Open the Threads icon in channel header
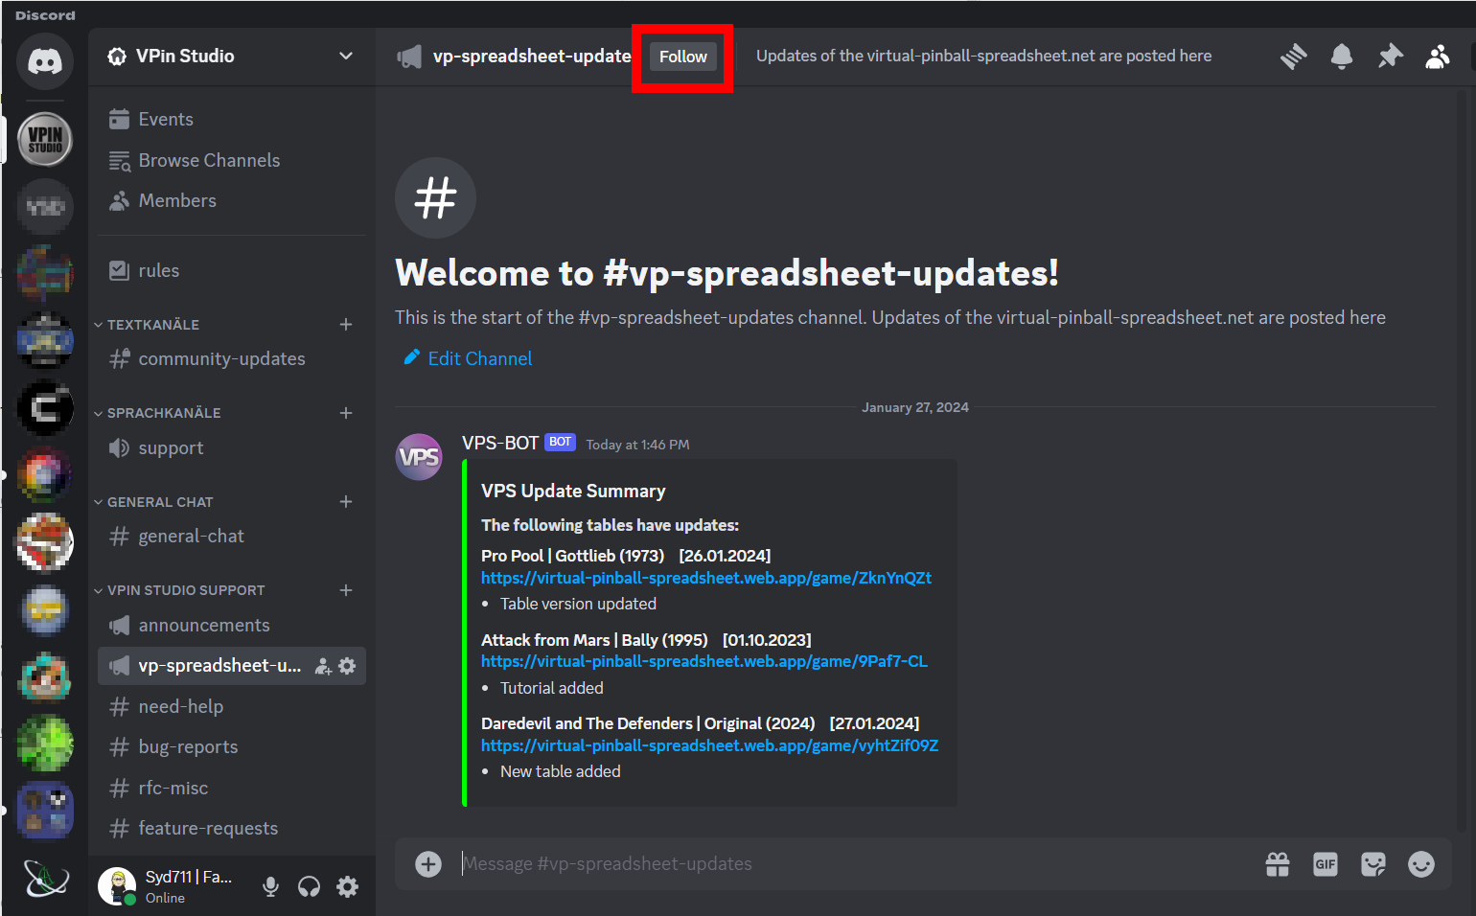Viewport: 1476px width, 916px height. point(1294,57)
